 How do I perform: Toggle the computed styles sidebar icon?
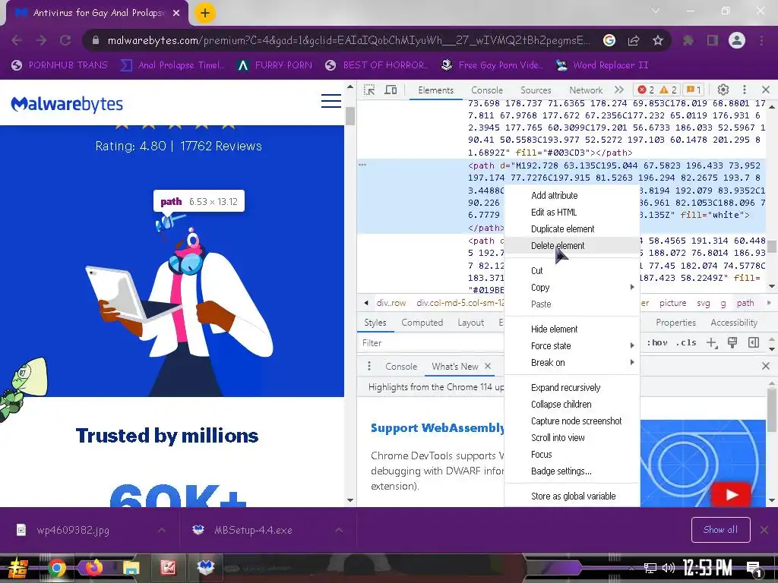tap(754, 342)
